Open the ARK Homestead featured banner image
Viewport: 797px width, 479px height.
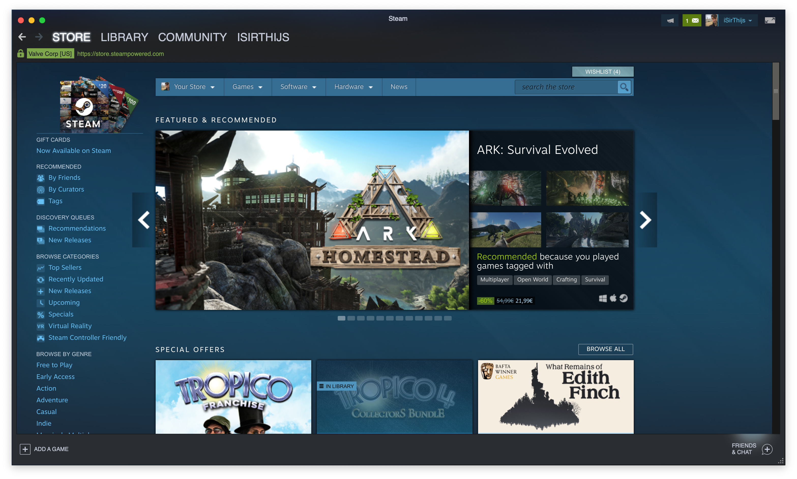312,220
